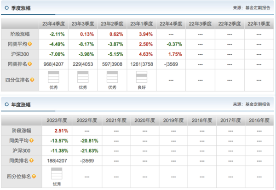Click the 23年3季度 column header
The height and width of the screenshot is (190, 276).
(83, 24)
